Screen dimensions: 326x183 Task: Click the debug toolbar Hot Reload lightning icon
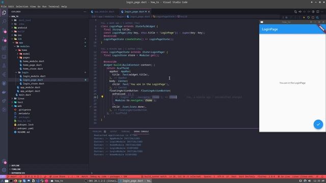304,18
